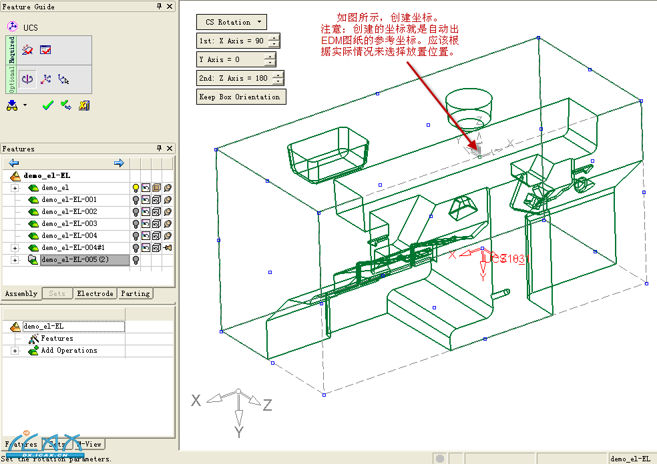Switch to the Parting tab
The width and height of the screenshot is (657, 464).
point(136,293)
